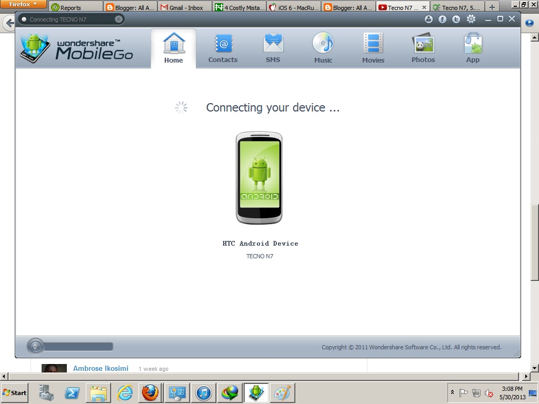
Task: Click the 'HTC Android Device' label
Action: [x=260, y=244]
